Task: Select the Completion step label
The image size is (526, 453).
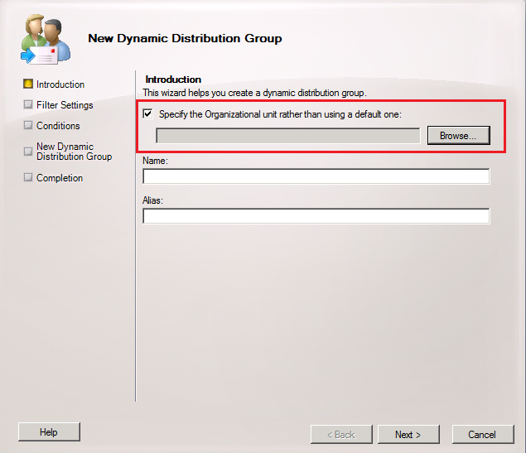Action: click(x=60, y=178)
